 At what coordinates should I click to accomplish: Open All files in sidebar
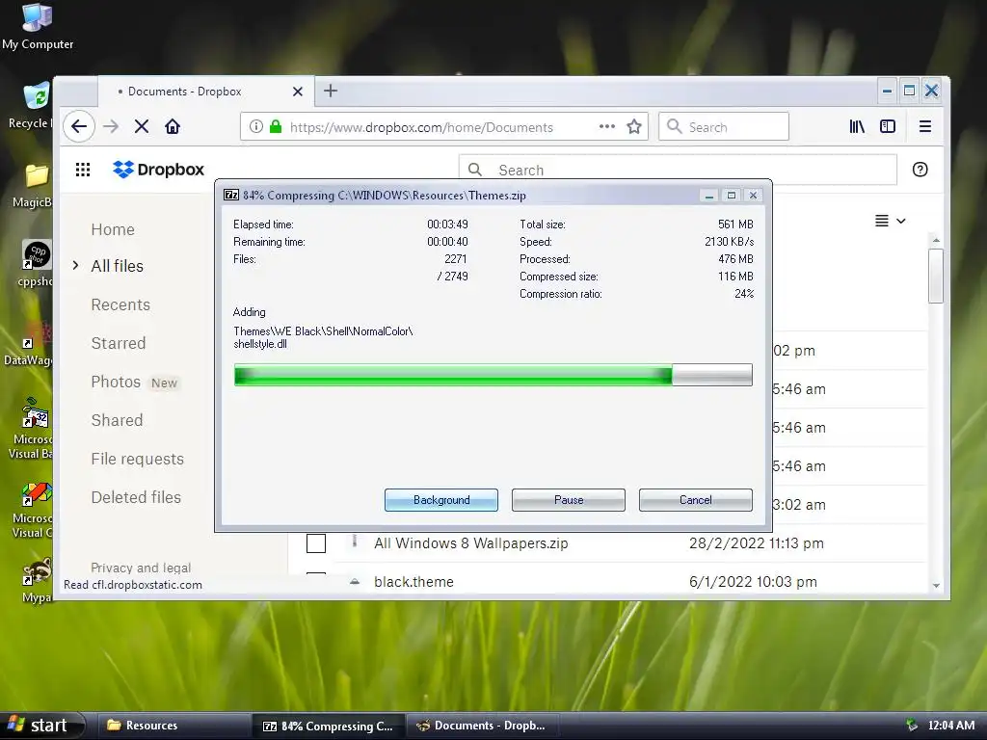click(x=117, y=266)
